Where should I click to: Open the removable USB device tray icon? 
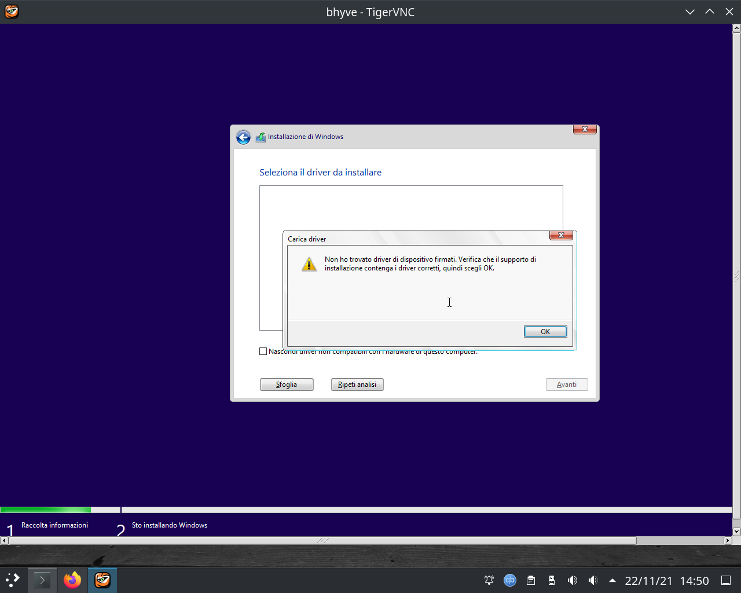(551, 580)
